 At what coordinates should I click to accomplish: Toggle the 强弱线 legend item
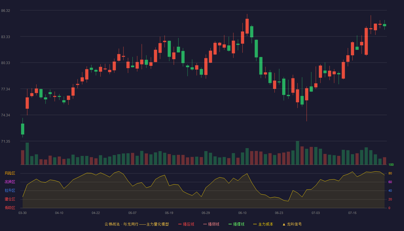click(x=211, y=224)
